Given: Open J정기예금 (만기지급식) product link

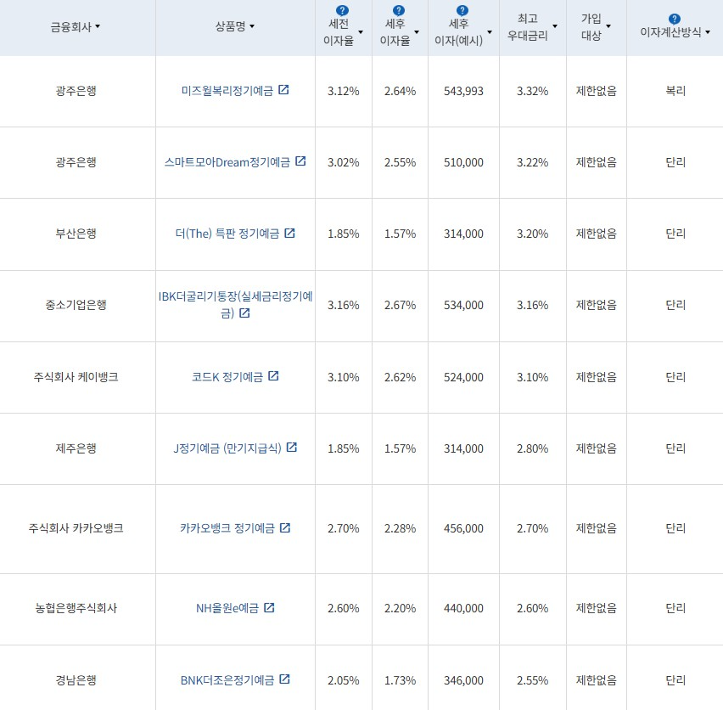Looking at the screenshot, I should (227, 448).
